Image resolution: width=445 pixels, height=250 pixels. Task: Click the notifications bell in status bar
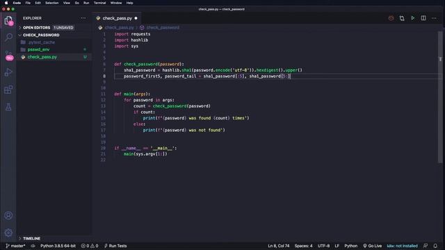point(435,246)
